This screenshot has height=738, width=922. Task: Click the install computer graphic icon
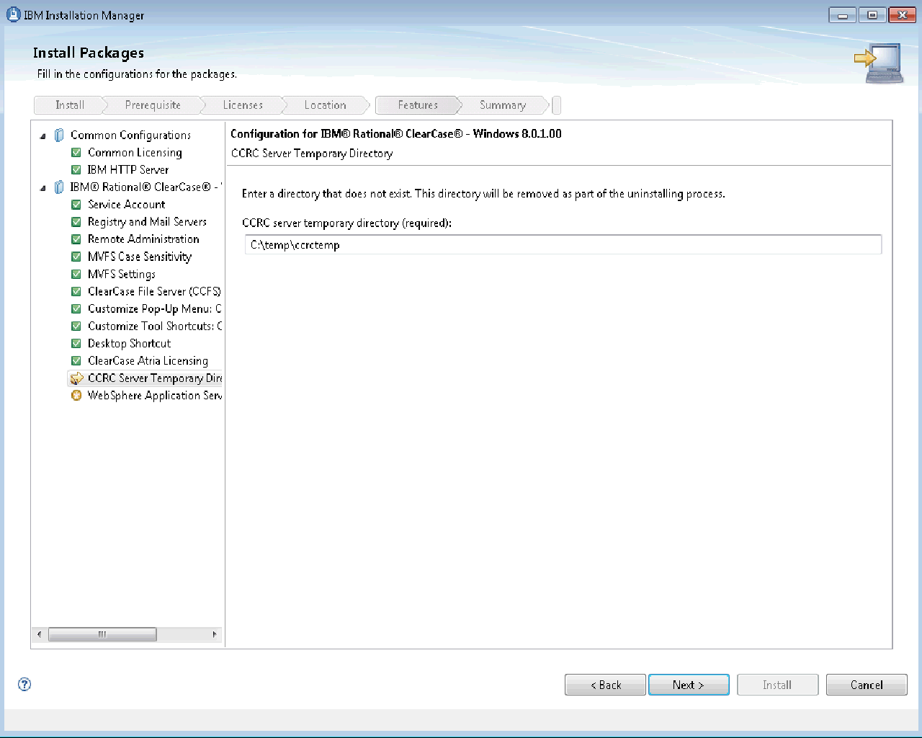[x=879, y=63]
